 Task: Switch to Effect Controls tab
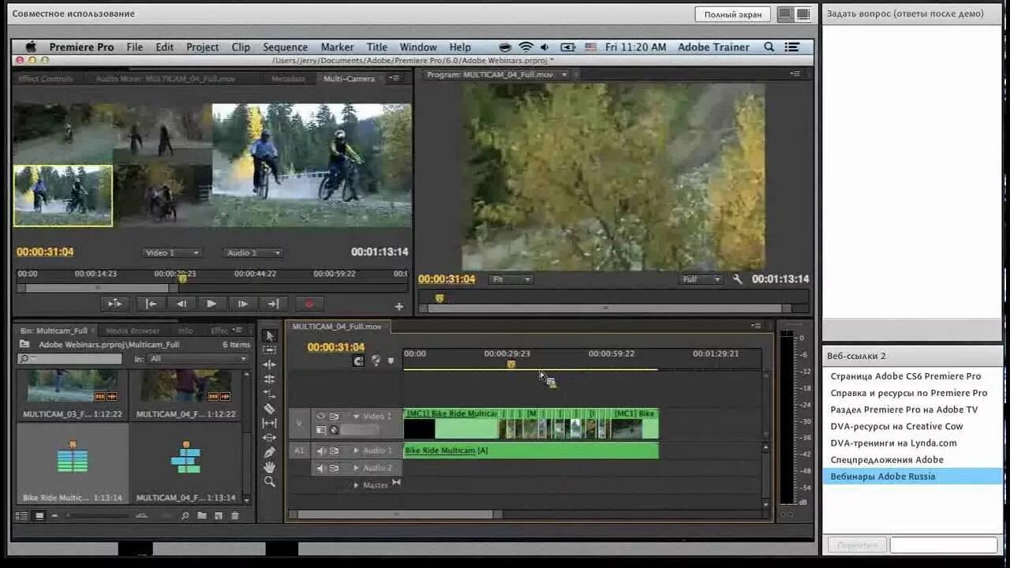(47, 79)
